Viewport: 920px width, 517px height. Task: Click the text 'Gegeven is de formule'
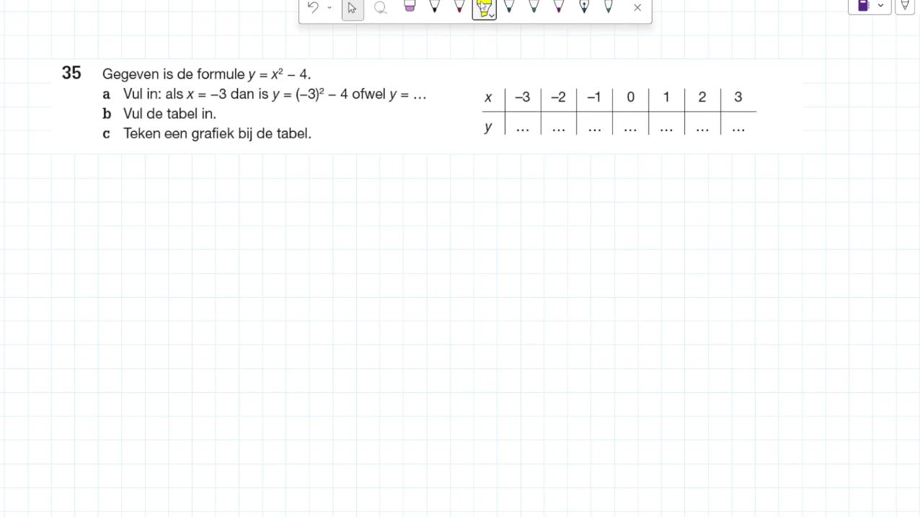[x=174, y=74]
